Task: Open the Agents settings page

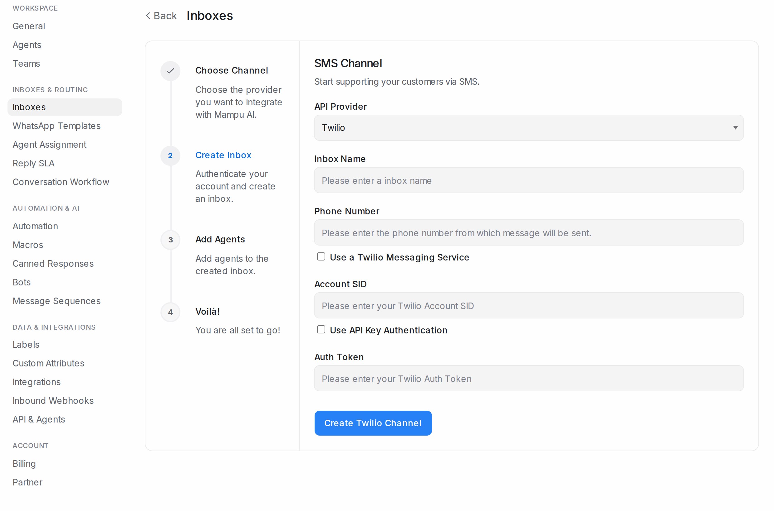Action: point(27,45)
